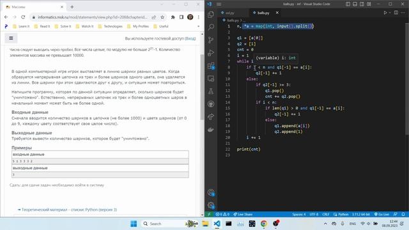This screenshot has width=409, height=230.
Task: Show errors and warnings in status bar
Action: [x=222, y=215]
